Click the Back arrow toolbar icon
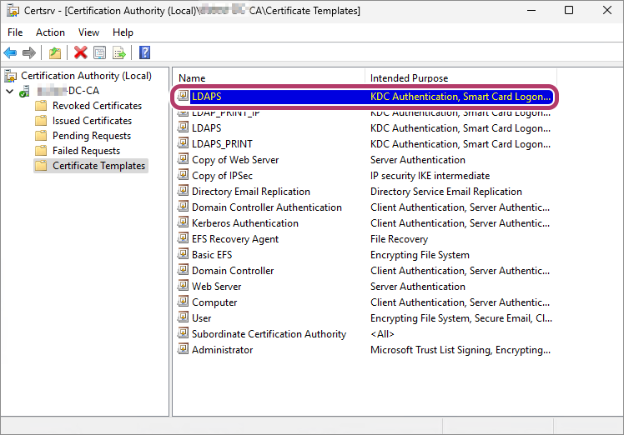Screen dimensions: 624x435 click(11, 52)
